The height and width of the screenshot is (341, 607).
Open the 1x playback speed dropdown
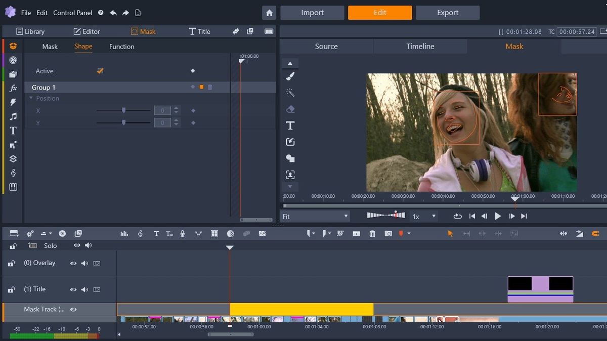[433, 216]
